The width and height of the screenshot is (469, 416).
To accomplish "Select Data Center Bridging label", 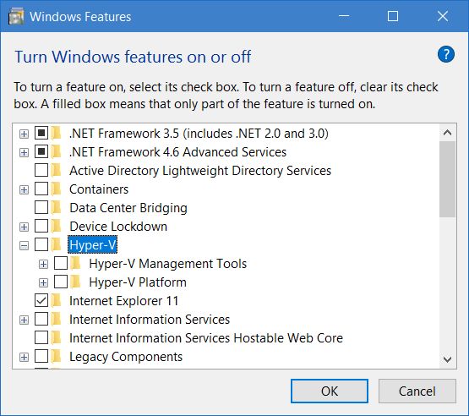I will coord(128,208).
